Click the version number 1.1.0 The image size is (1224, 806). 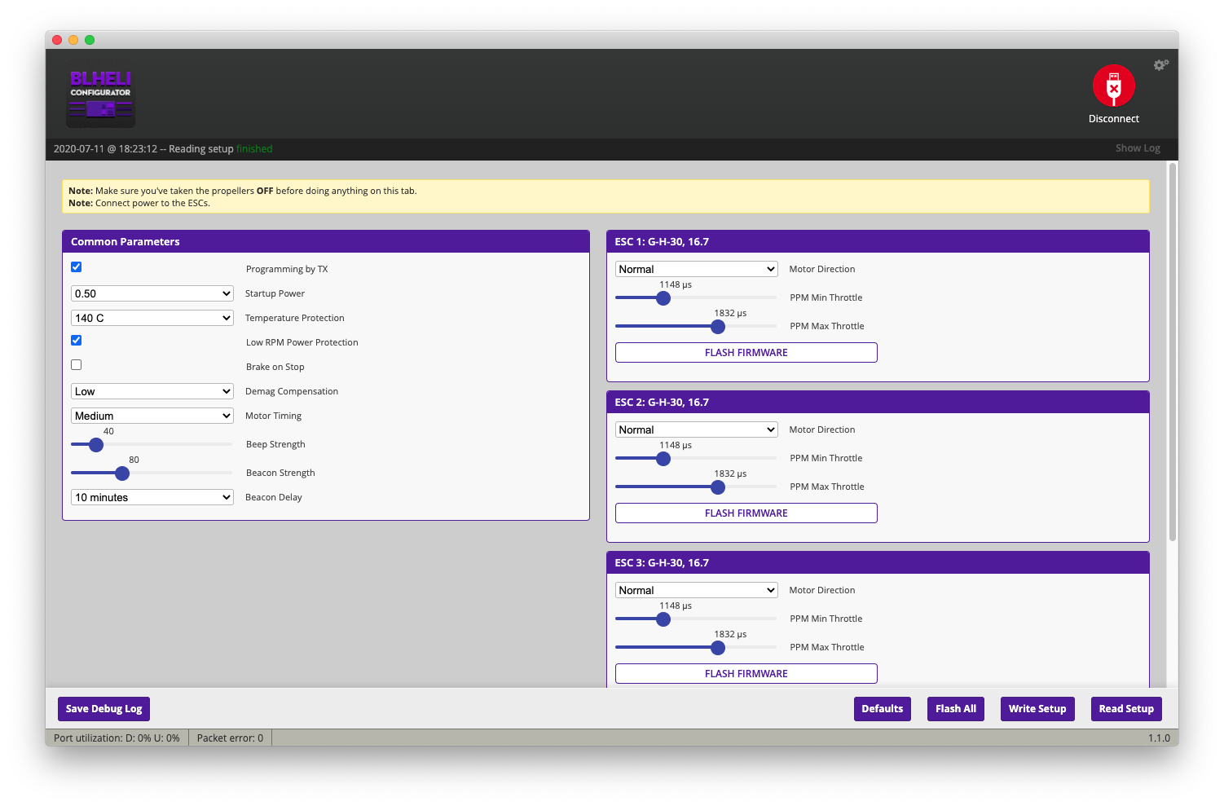pyautogui.click(x=1159, y=738)
